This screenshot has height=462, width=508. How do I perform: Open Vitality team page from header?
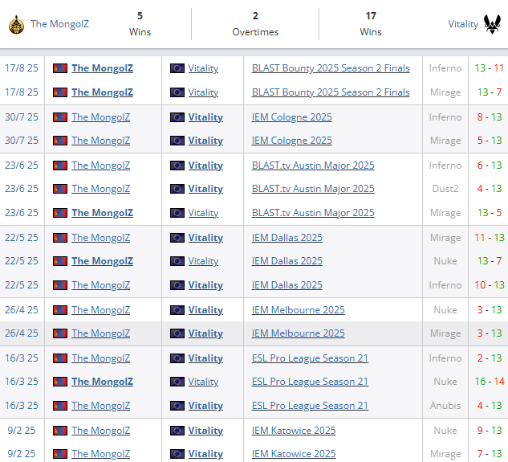[x=463, y=24]
